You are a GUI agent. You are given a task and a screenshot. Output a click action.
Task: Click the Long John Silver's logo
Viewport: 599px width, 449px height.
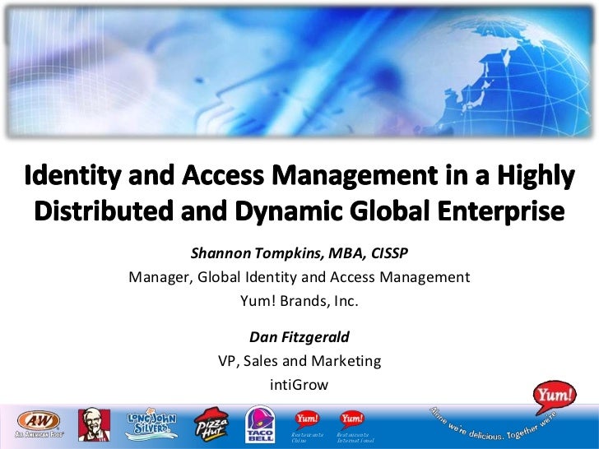click(151, 424)
